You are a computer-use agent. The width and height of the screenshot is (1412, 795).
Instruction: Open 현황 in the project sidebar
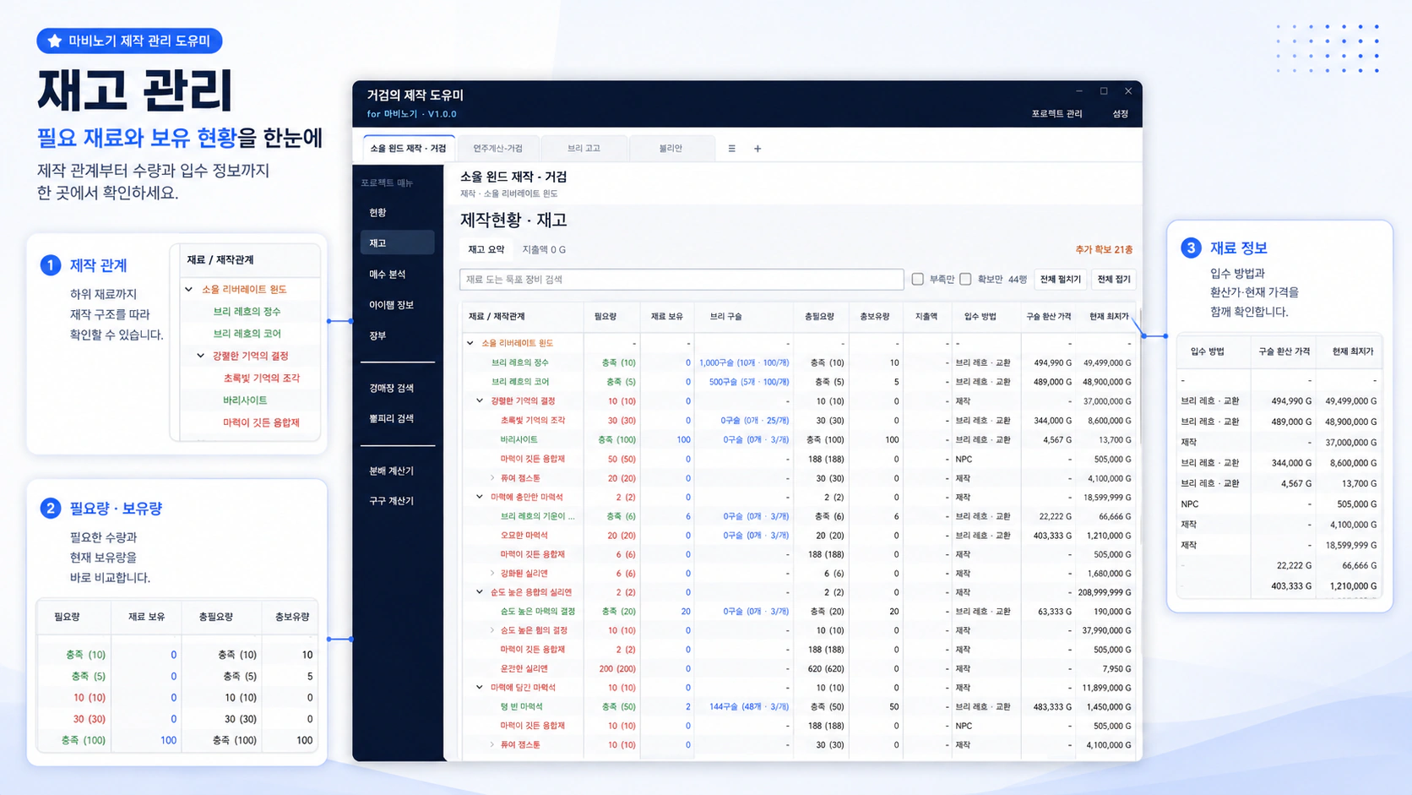(x=397, y=213)
